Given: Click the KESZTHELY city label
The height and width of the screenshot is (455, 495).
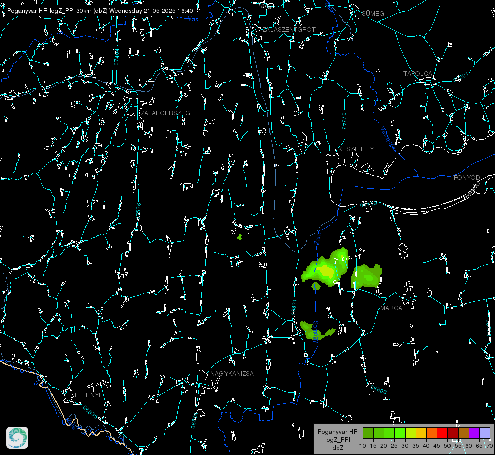Looking at the screenshot, I should (x=356, y=149).
